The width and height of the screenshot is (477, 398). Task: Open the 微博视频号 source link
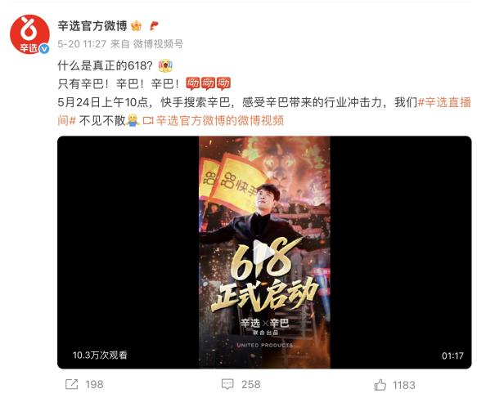pos(158,44)
